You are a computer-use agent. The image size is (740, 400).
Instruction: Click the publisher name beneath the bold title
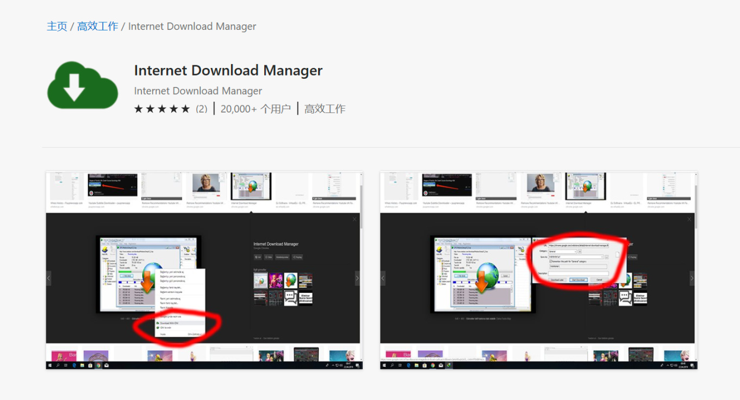click(198, 91)
